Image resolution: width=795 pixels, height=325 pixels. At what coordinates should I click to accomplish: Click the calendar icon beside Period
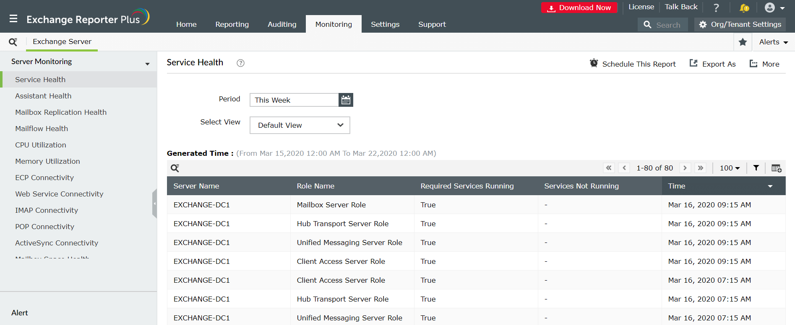[x=346, y=100]
